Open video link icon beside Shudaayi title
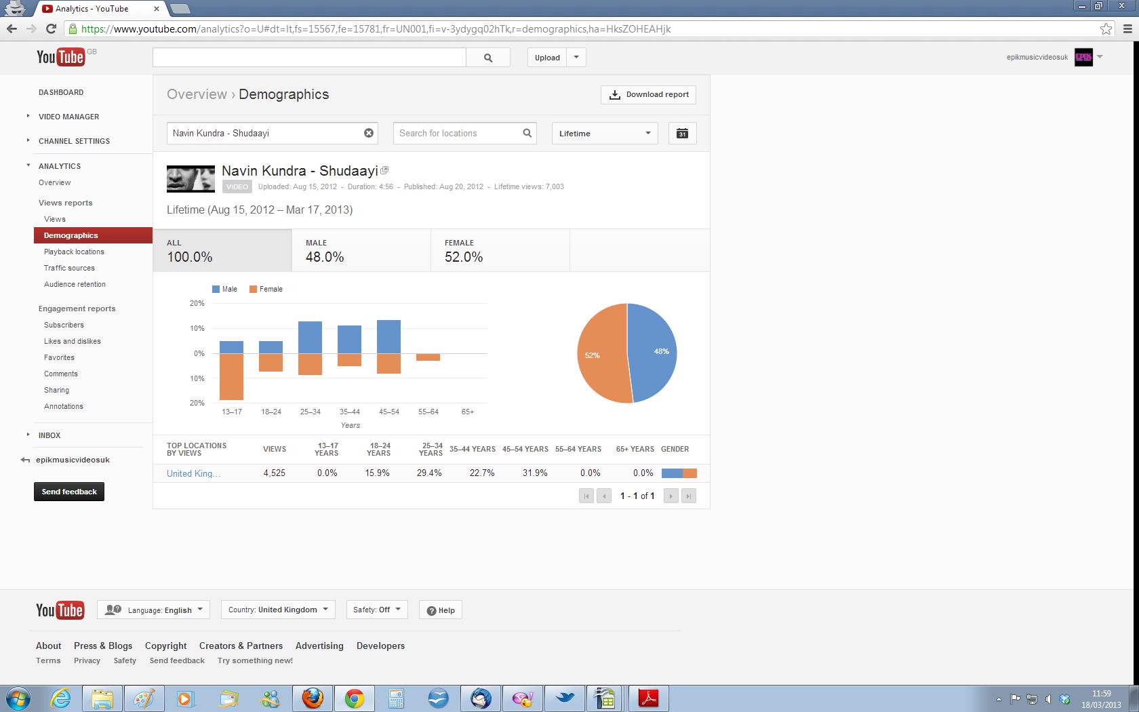Image resolution: width=1139 pixels, height=712 pixels. 384,170
